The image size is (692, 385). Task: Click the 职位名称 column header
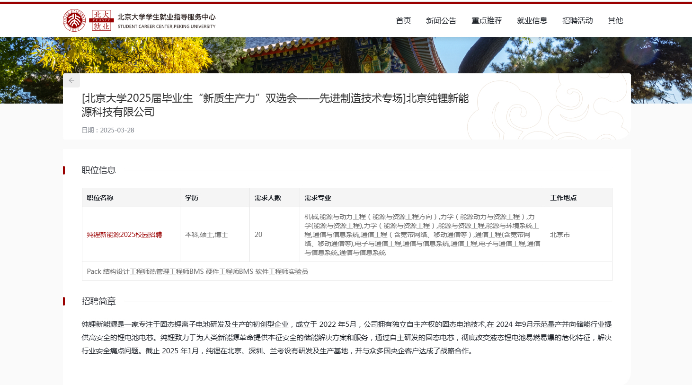(131, 198)
